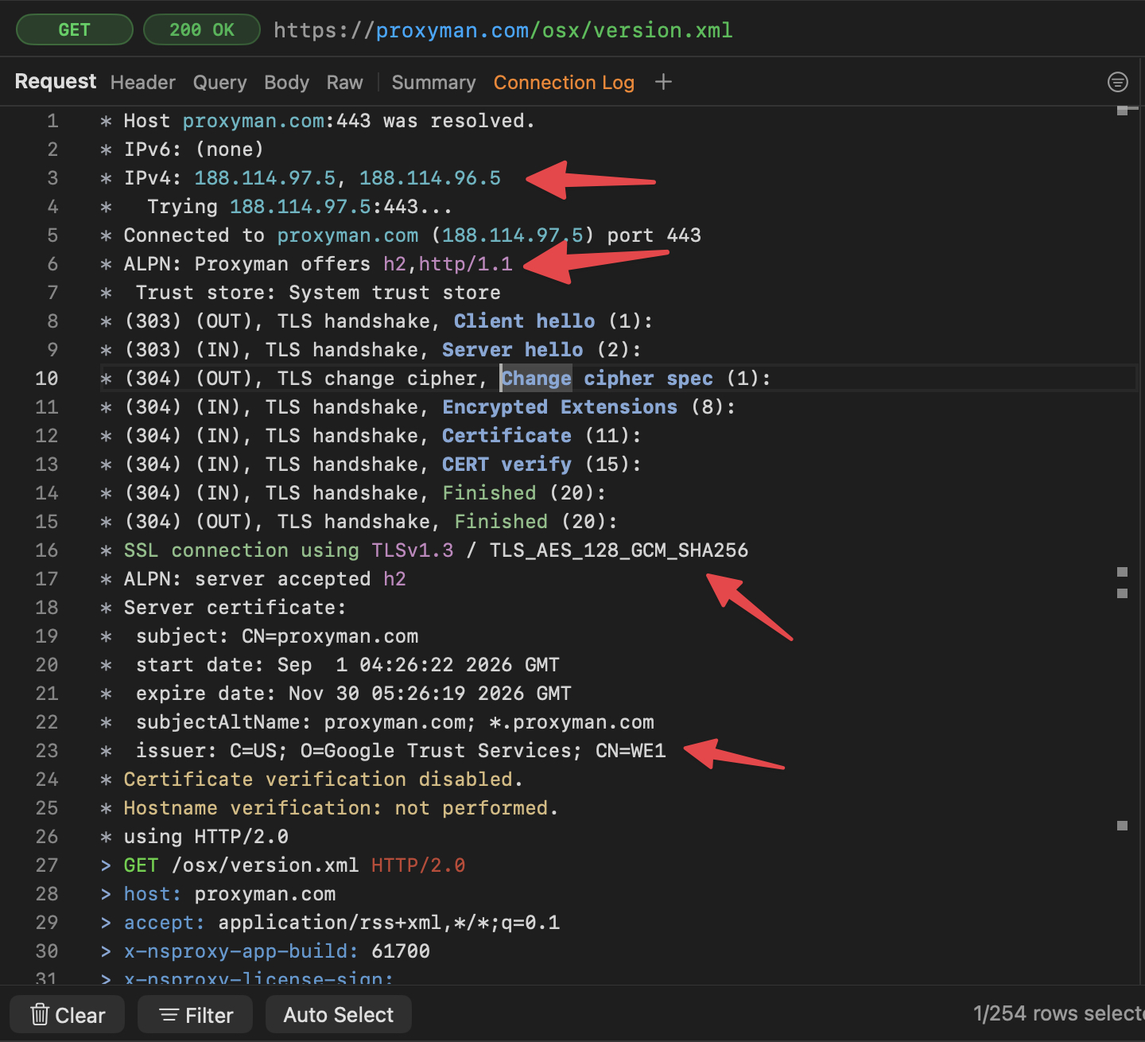This screenshot has width=1145, height=1042.
Task: Open the Filter button
Action: 196,1015
